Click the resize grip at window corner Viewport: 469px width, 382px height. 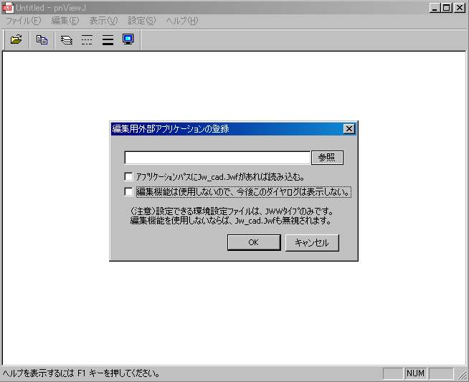click(463, 375)
